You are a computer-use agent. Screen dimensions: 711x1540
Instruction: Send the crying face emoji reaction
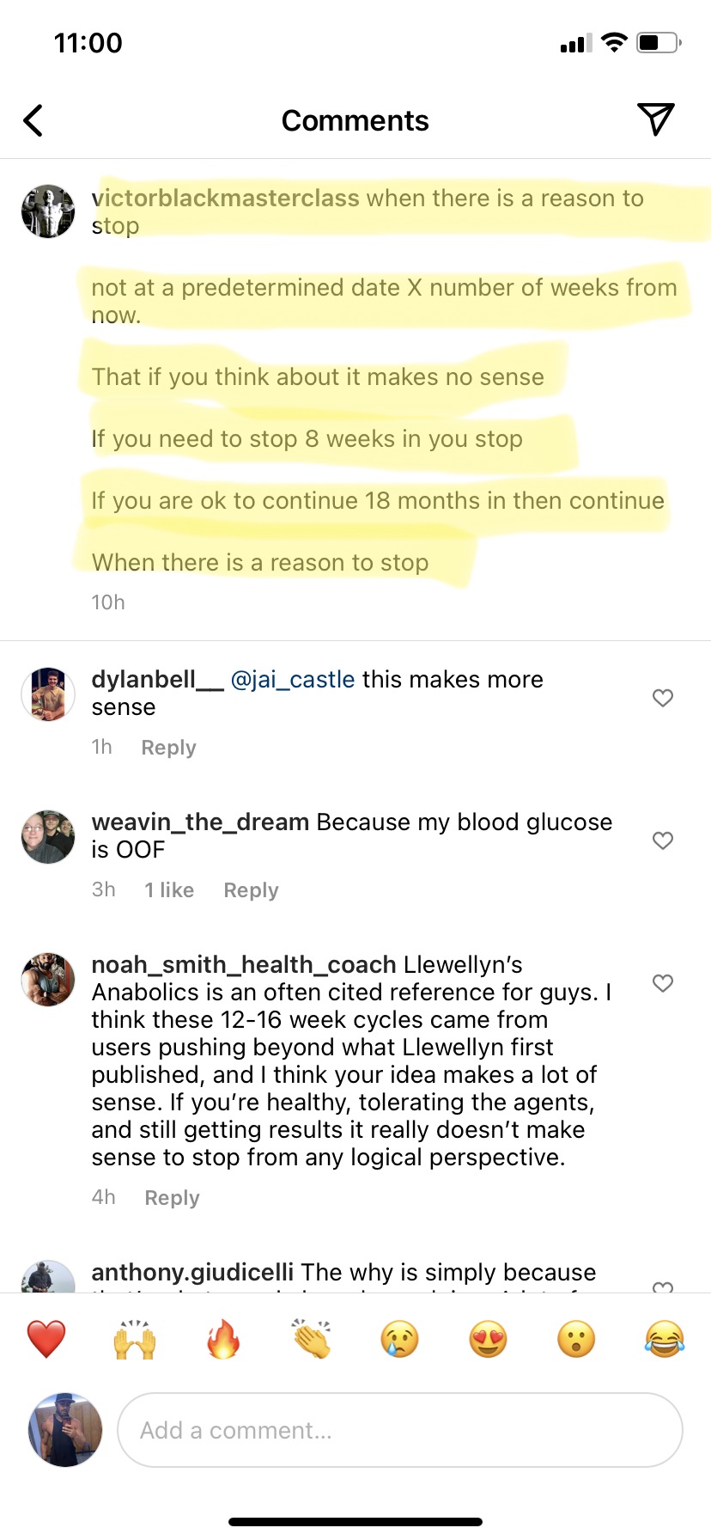point(400,1339)
